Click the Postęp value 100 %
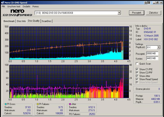 (157, 96)
